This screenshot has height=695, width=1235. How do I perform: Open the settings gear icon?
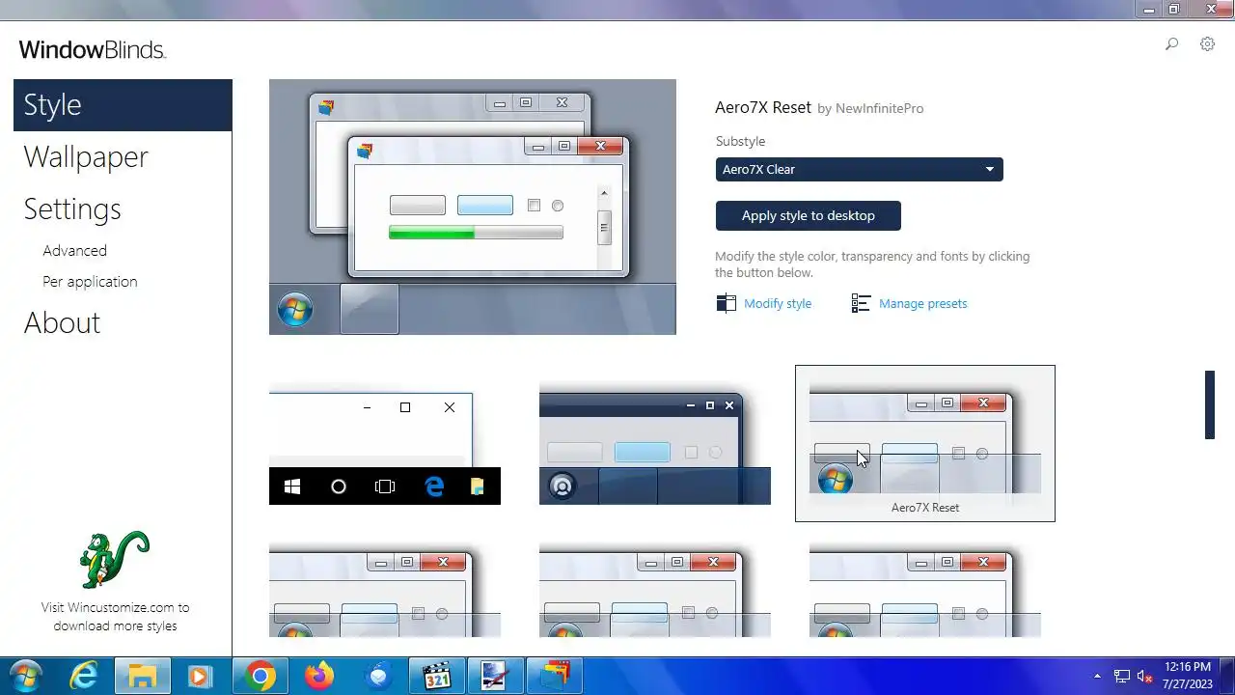(x=1207, y=44)
